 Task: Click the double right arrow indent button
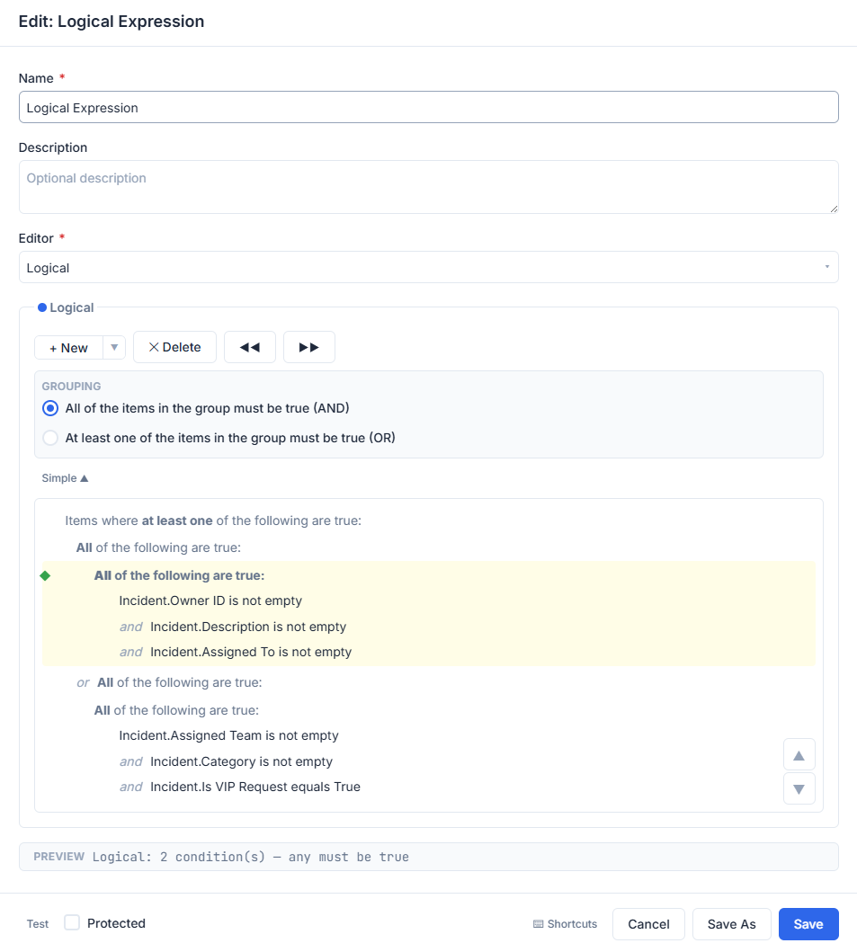309,347
